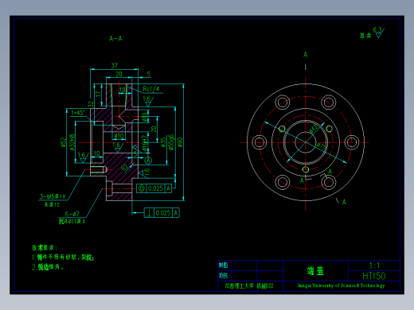Click the "1:1" scale cell
The width and height of the screenshot is (414, 310).
coord(374,265)
